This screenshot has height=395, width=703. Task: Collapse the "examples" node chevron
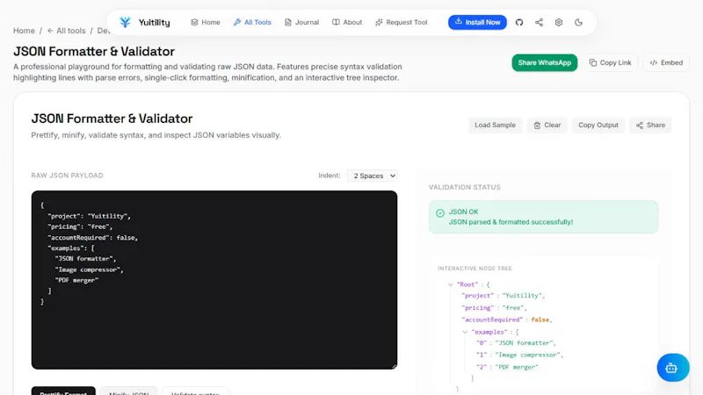465,332
